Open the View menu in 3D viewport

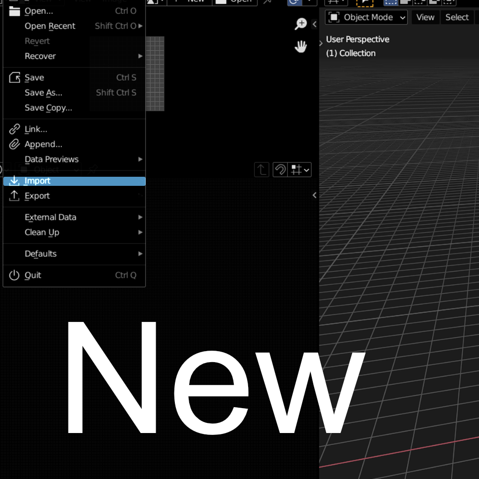coord(425,17)
